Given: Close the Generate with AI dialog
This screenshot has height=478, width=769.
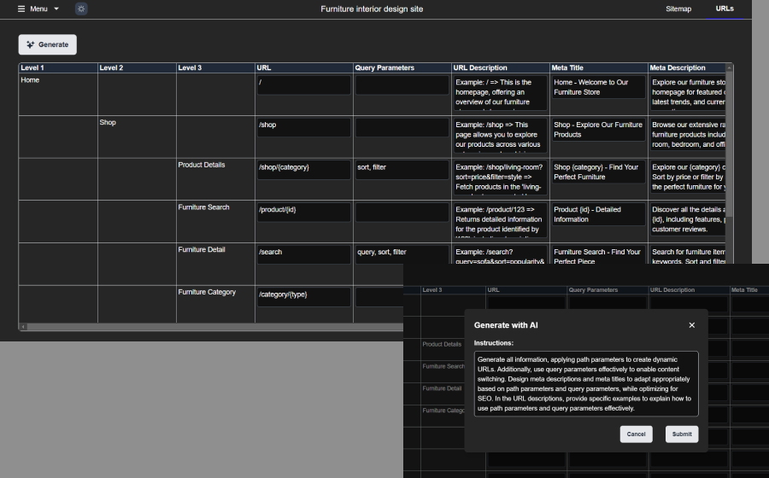Looking at the screenshot, I should click(691, 325).
